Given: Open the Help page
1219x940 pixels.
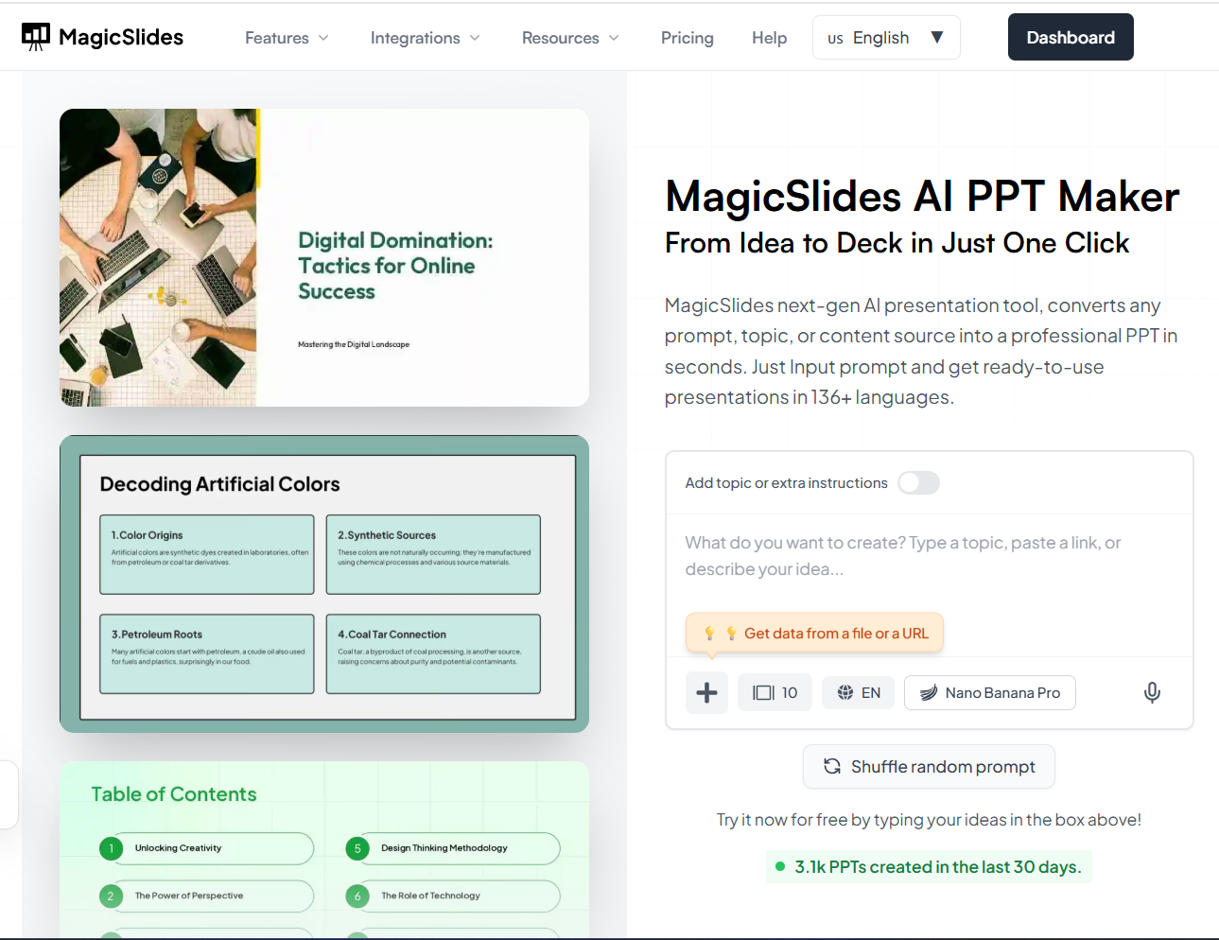Looking at the screenshot, I should pyautogui.click(x=770, y=38).
